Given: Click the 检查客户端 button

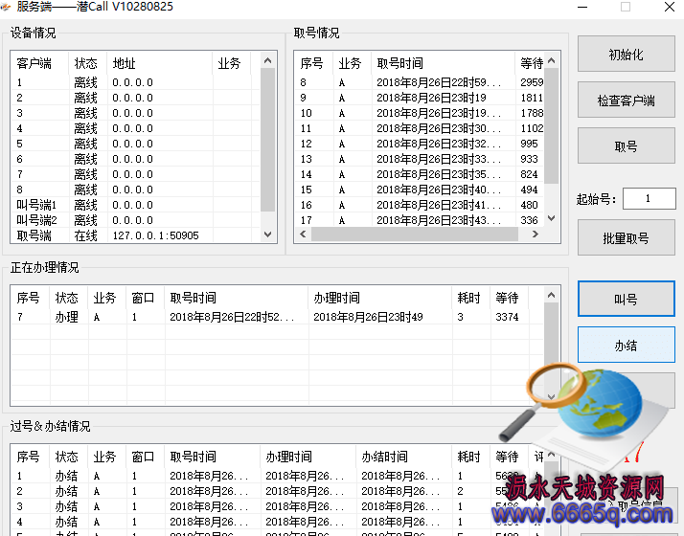Looking at the screenshot, I should coord(626,100).
